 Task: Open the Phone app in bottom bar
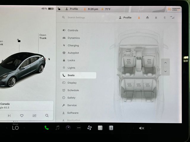[x=47, y=128]
